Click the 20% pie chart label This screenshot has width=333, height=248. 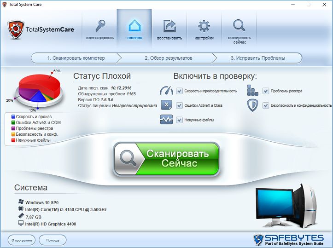[x=9, y=100]
